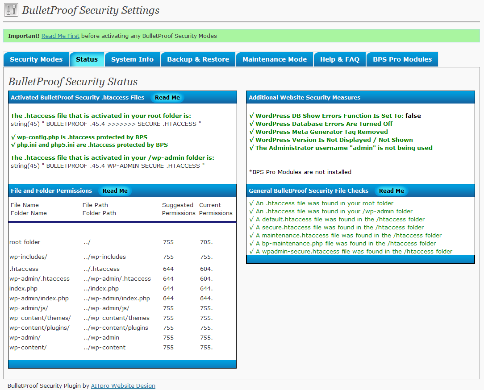Open the System Info tab
The image size is (484, 390).
click(x=133, y=59)
